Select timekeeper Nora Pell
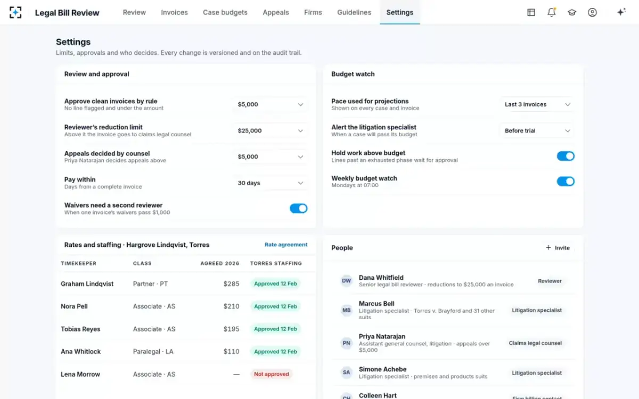 pyautogui.click(x=74, y=306)
